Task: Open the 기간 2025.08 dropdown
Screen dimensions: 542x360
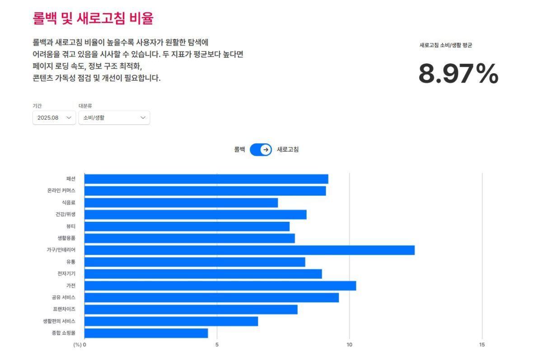Action: pyautogui.click(x=54, y=117)
